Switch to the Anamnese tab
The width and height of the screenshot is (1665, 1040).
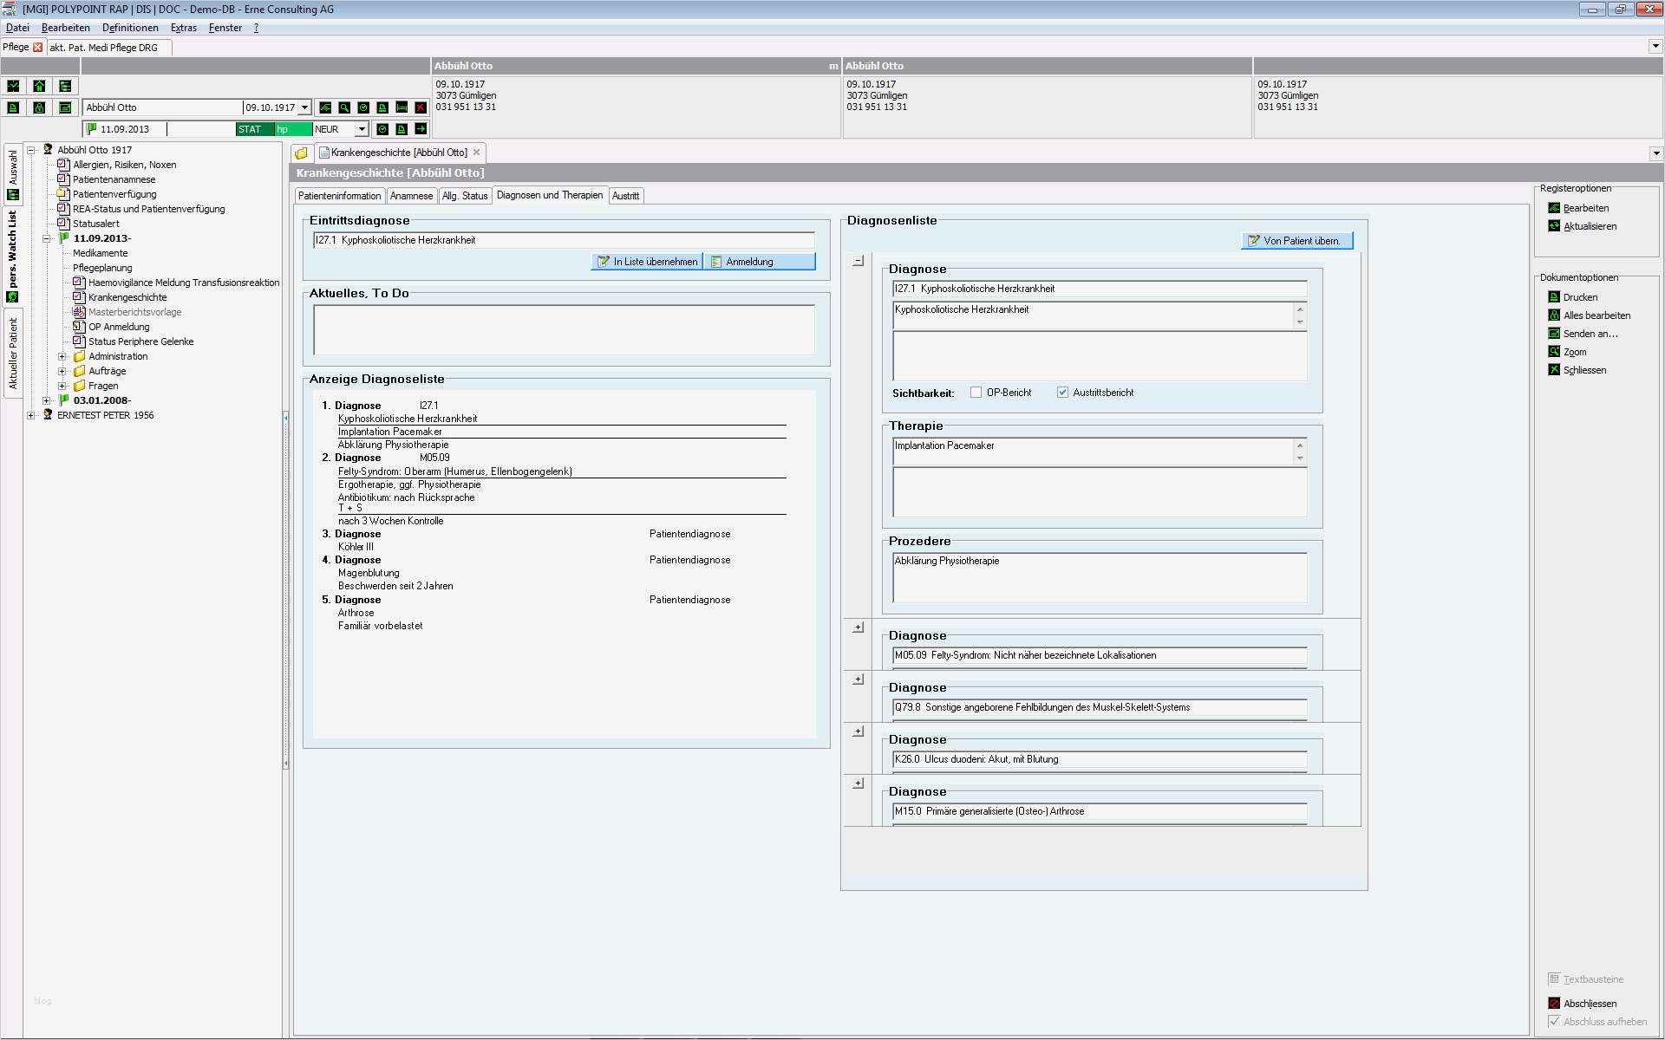coord(411,196)
